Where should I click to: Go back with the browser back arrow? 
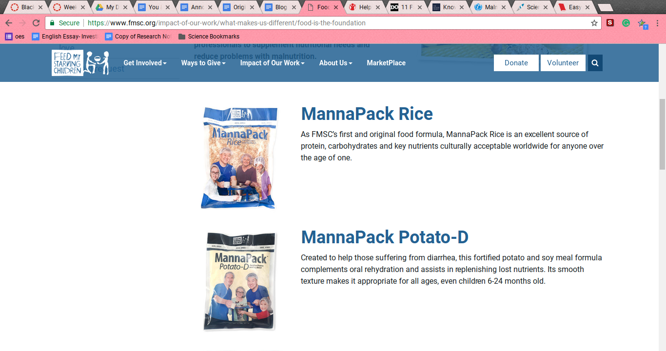pyautogui.click(x=9, y=23)
